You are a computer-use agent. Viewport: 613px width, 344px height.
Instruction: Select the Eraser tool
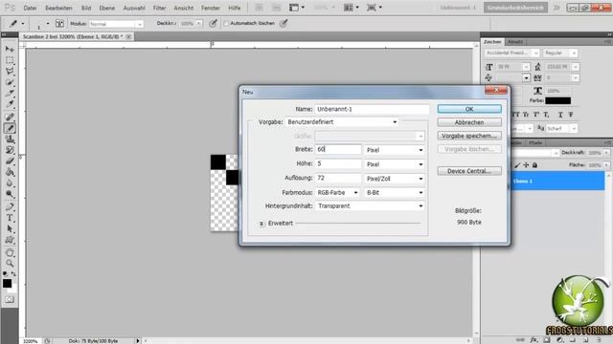pyautogui.click(x=10, y=161)
